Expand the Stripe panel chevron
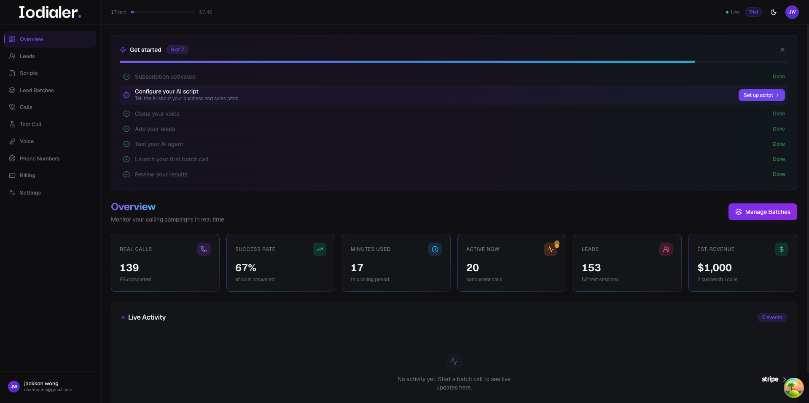 point(784,379)
